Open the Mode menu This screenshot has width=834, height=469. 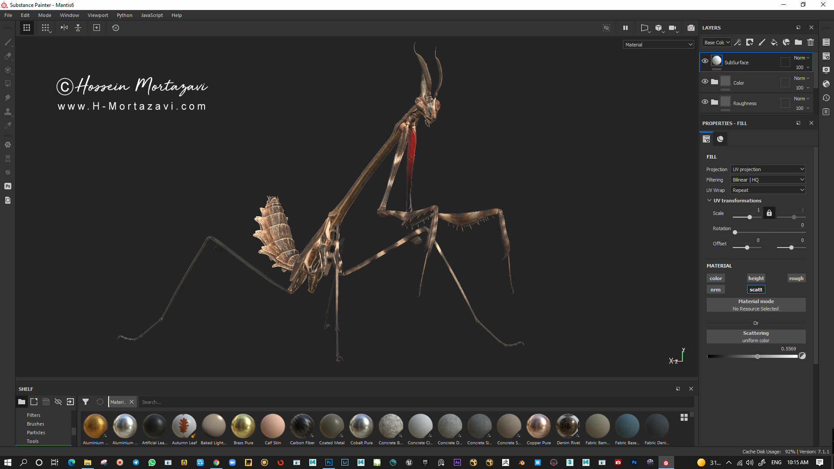(45, 15)
